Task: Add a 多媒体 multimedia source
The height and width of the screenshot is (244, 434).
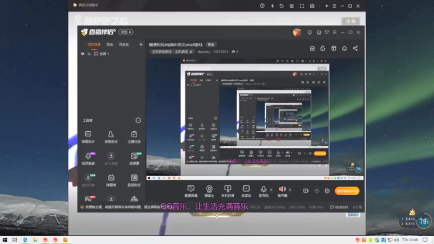Action: [x=246, y=191]
